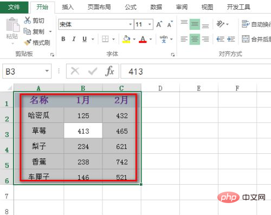Select align left icon

pos(184,39)
